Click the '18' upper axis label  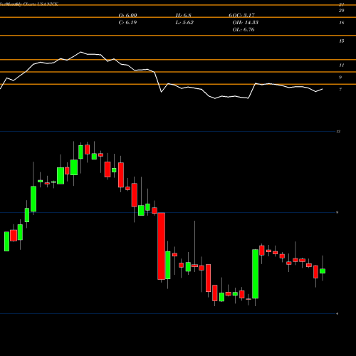(342, 23)
